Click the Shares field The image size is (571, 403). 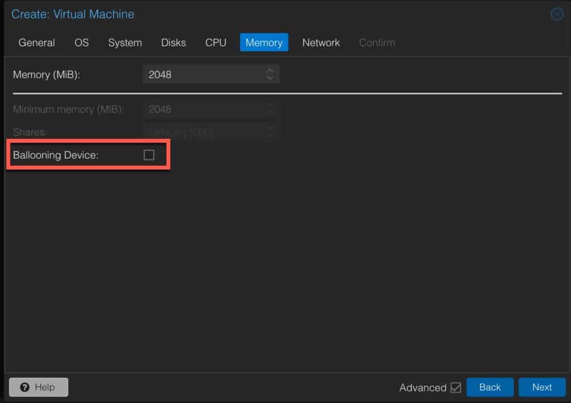click(x=211, y=132)
